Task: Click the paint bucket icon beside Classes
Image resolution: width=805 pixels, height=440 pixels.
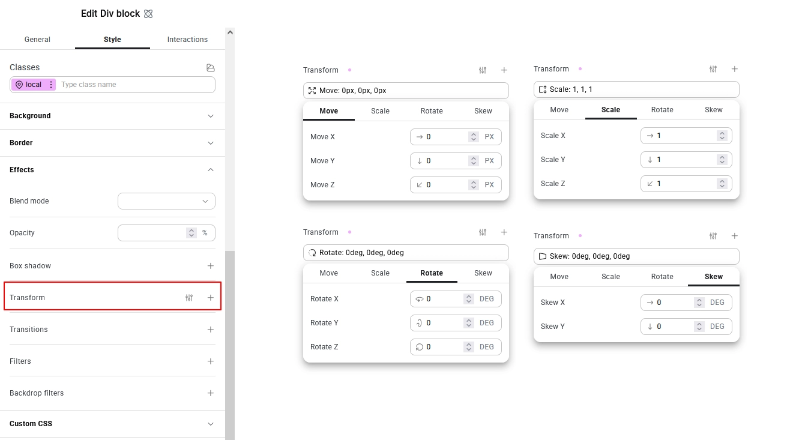Action: [211, 67]
